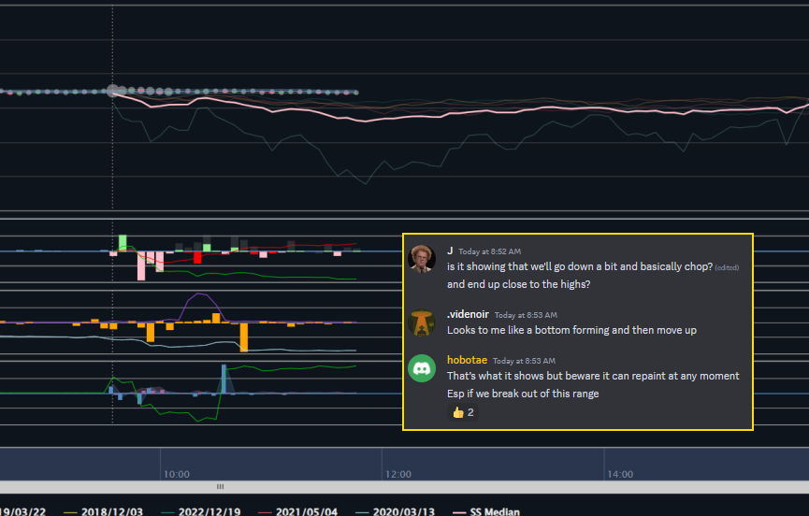Grab the range scrollbar grip handle
Viewport: 809px width, 516px height.
pos(221,487)
